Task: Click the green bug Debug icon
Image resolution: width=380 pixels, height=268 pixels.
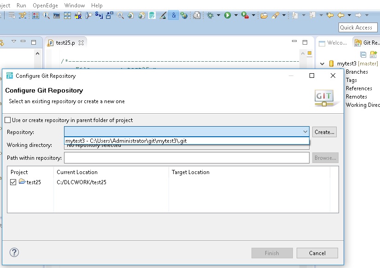Action: (x=210, y=16)
